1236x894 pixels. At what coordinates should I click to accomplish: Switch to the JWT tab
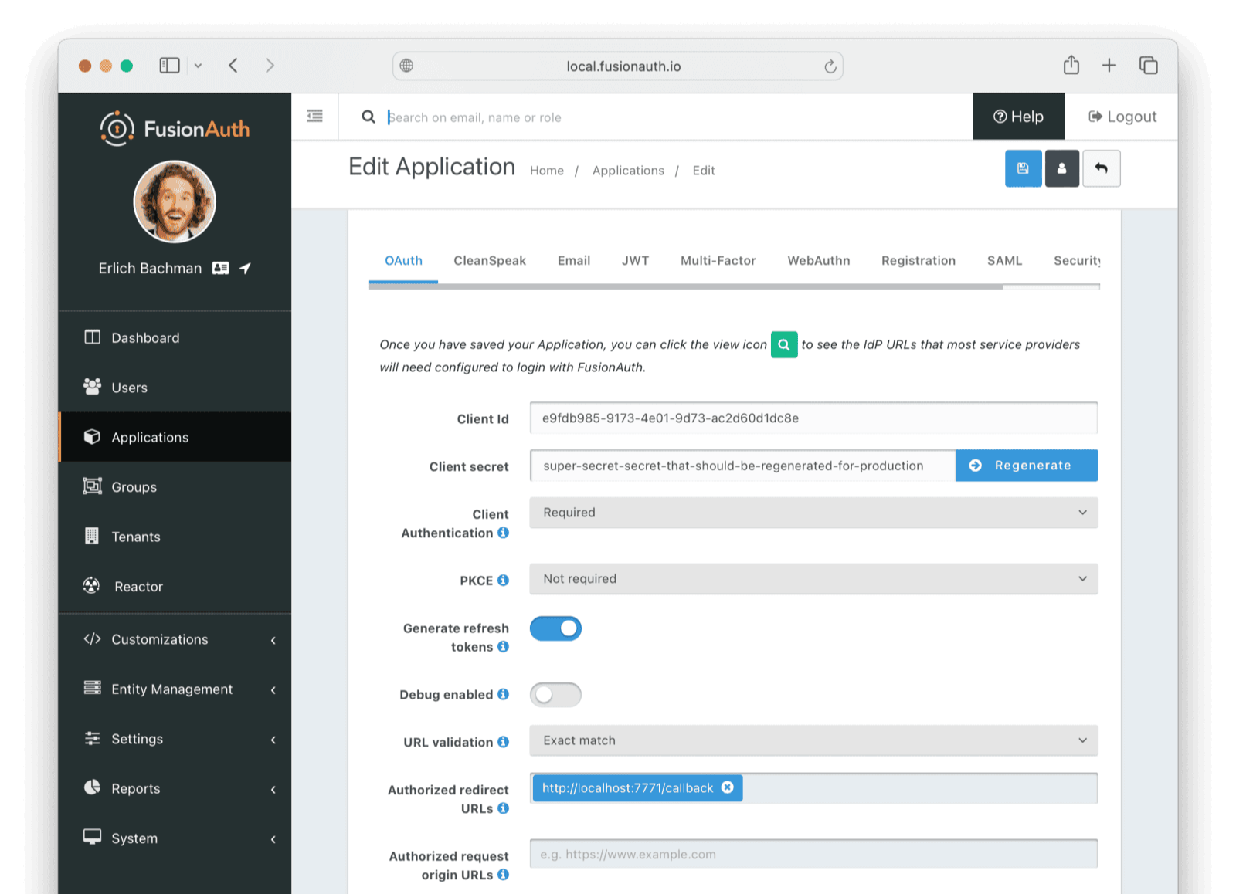point(635,261)
